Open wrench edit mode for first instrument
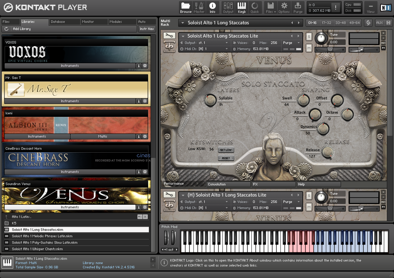This screenshot has height=278, width=394. point(169,36)
